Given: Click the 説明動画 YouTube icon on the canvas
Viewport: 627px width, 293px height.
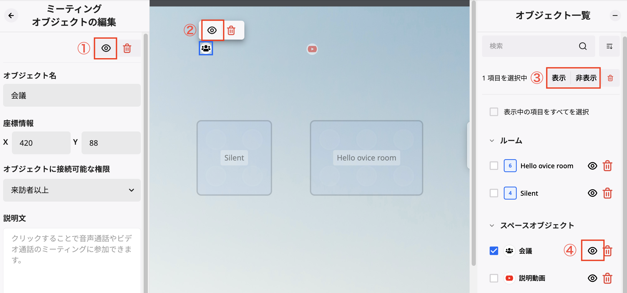Looking at the screenshot, I should pos(312,49).
